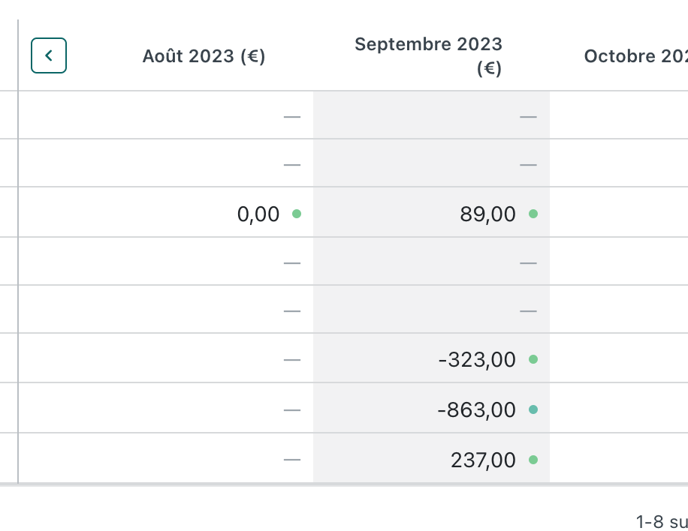Click the first row's empty Août 2023 cell

[292, 116]
